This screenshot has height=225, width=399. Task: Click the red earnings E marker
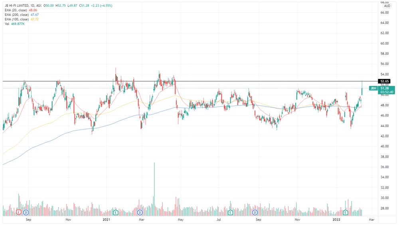[x=18, y=212]
